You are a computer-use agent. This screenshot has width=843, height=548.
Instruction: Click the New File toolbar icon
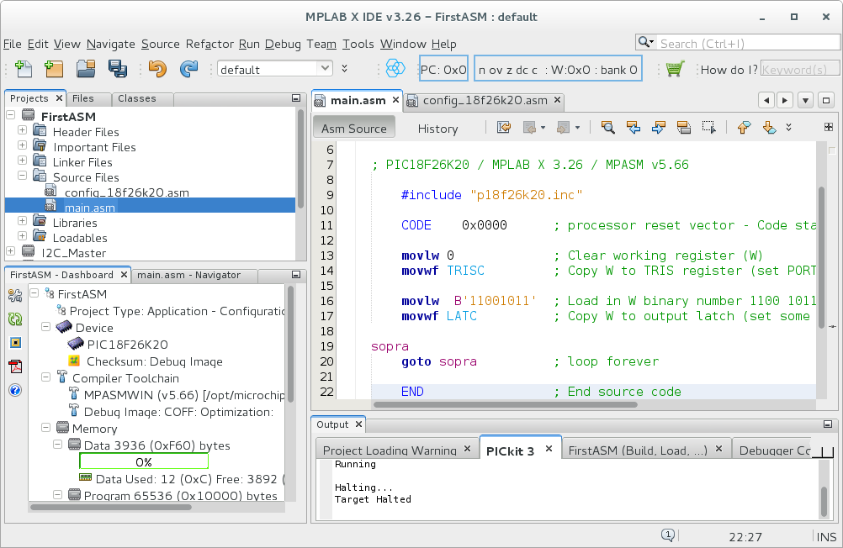(x=24, y=69)
